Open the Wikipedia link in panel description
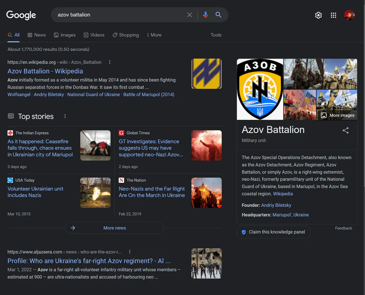 (283, 194)
